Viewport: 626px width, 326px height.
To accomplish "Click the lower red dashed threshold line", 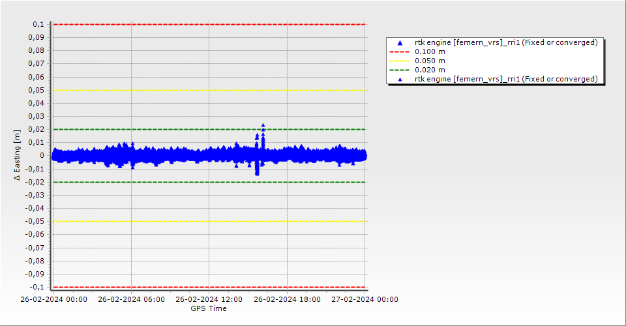I will pos(209,287).
